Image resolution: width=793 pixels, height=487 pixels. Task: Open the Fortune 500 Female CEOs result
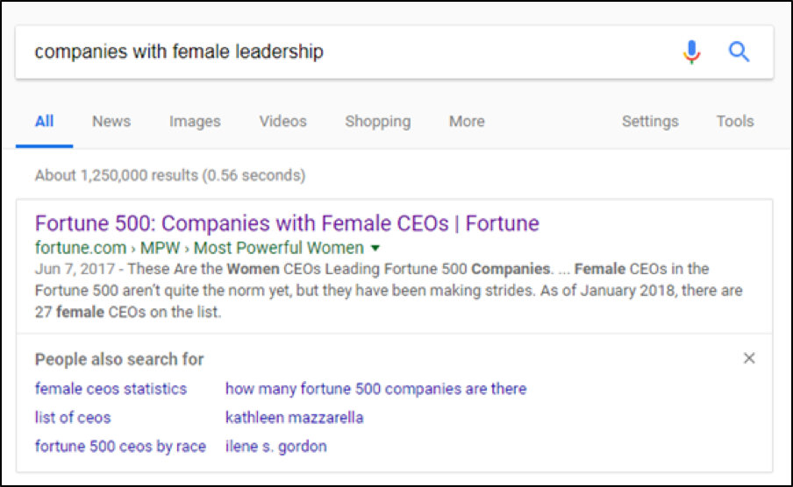coord(287,223)
